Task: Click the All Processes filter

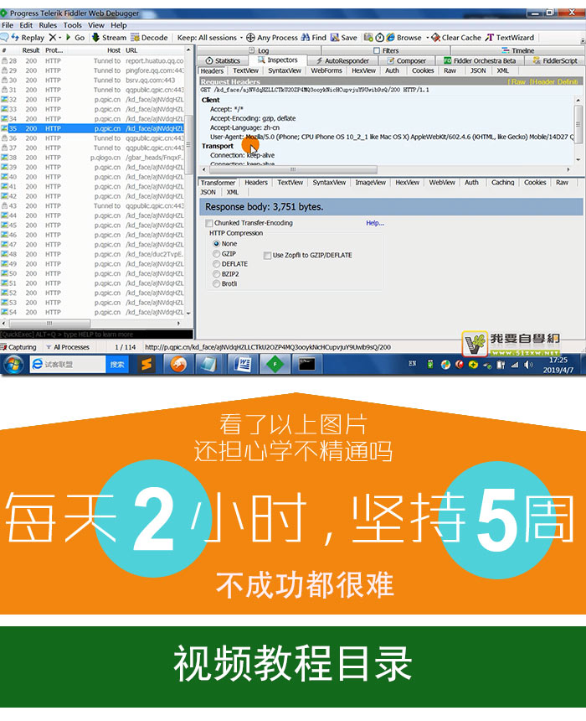Action: (x=68, y=347)
